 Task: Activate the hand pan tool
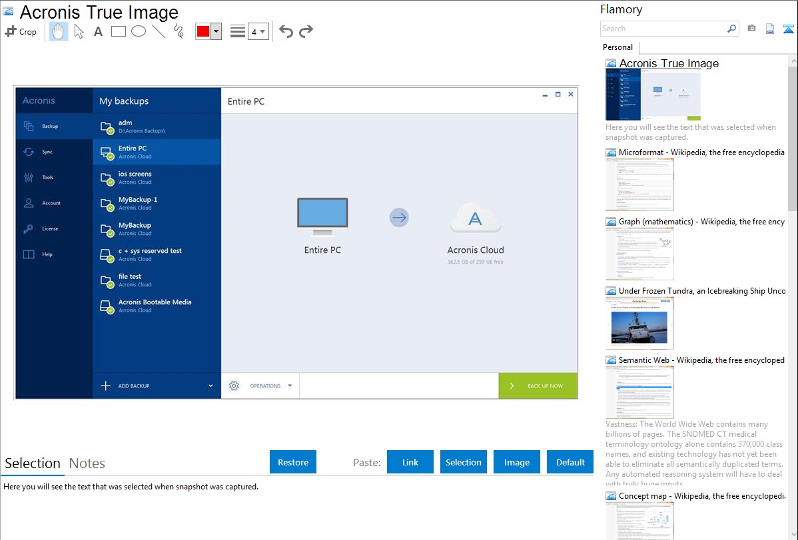[59, 31]
